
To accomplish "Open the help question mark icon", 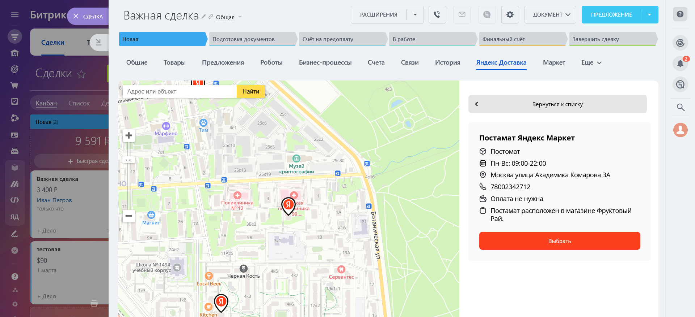I will pyautogui.click(x=680, y=14).
